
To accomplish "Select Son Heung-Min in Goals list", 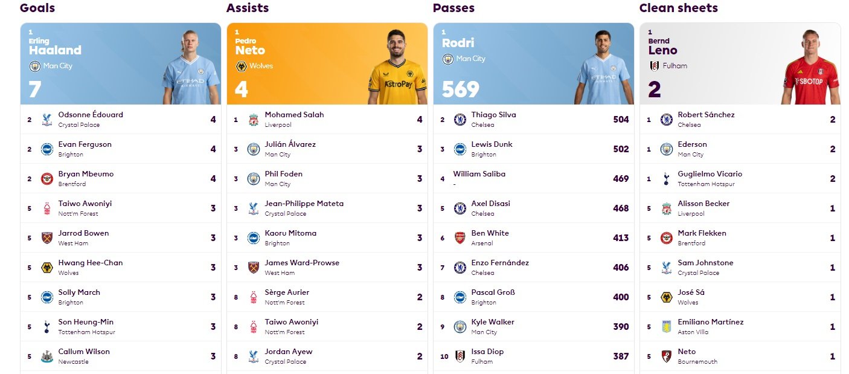I will pyautogui.click(x=121, y=327).
